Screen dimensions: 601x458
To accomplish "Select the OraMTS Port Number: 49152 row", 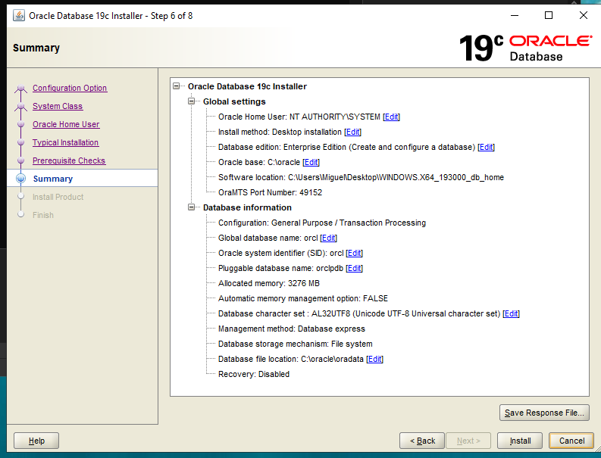I will click(270, 192).
